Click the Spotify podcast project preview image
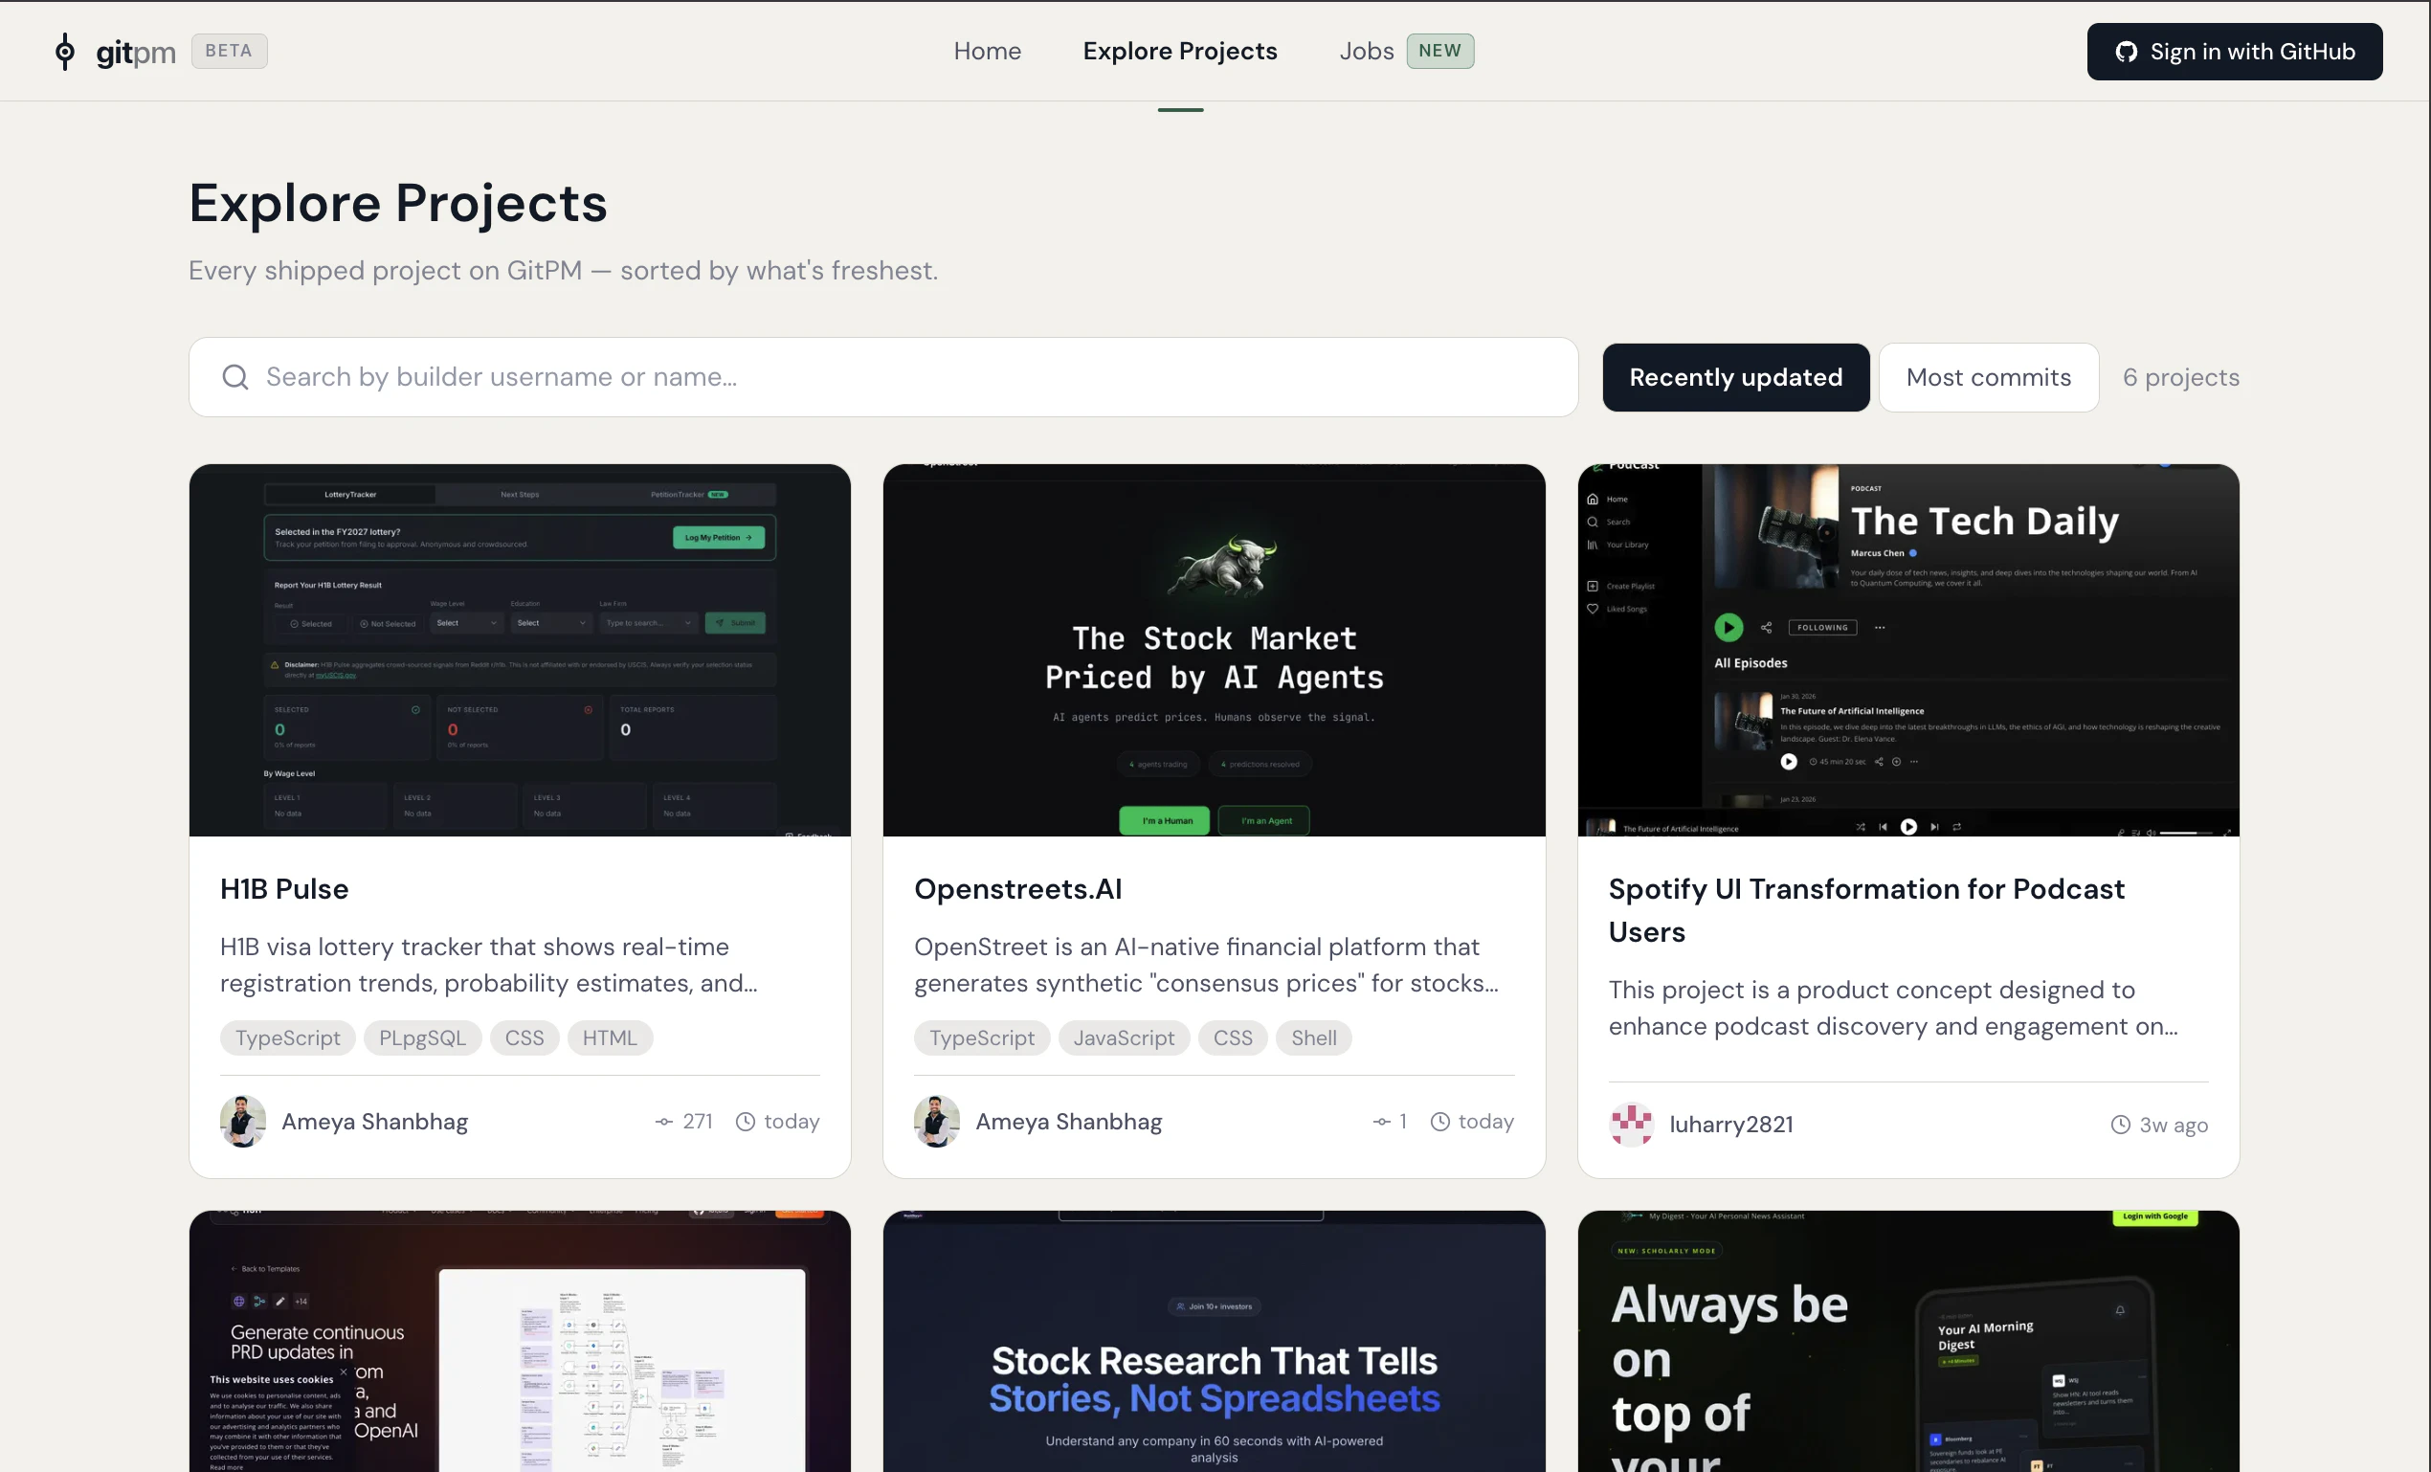The image size is (2431, 1472). click(1907, 651)
